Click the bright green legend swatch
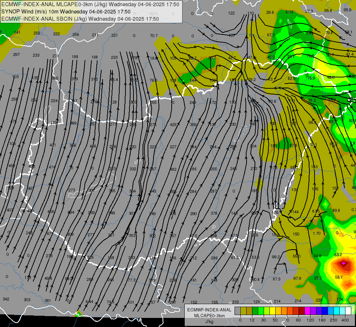 [261, 311]
